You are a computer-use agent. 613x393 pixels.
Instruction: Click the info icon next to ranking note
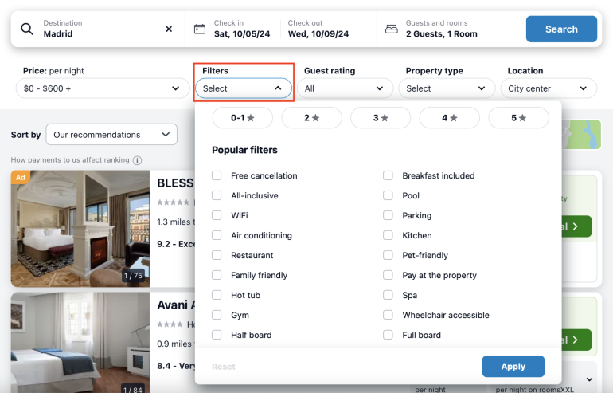point(137,160)
